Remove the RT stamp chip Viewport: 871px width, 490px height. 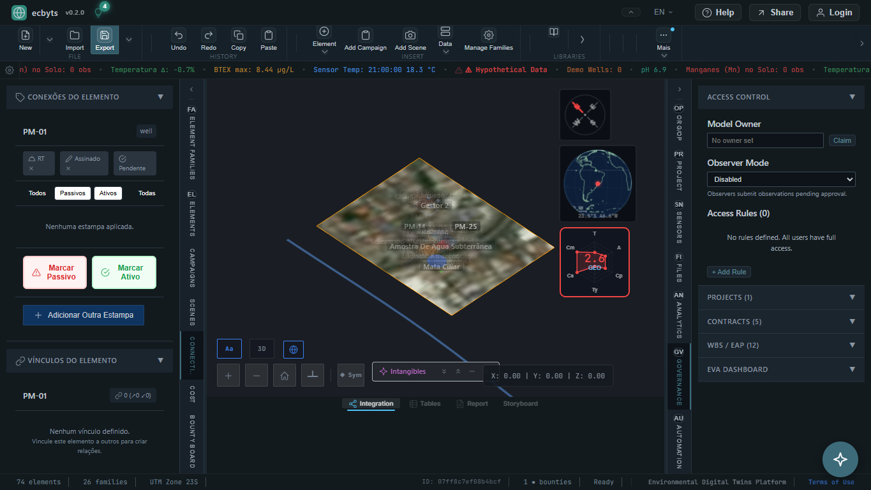pos(31,168)
